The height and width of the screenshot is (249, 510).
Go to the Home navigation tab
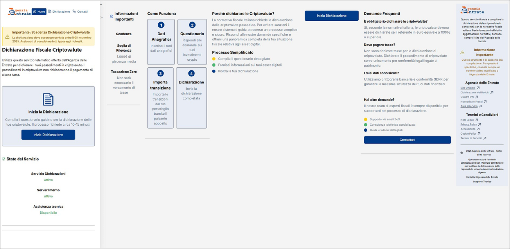click(39, 12)
